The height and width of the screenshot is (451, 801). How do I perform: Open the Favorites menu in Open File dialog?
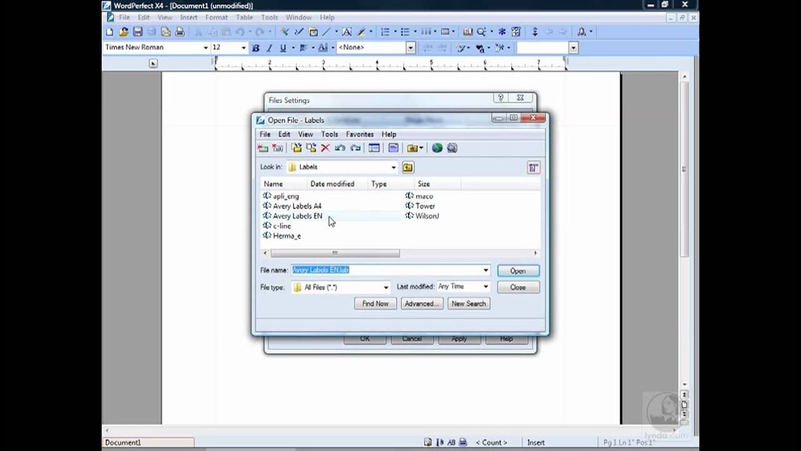point(360,134)
